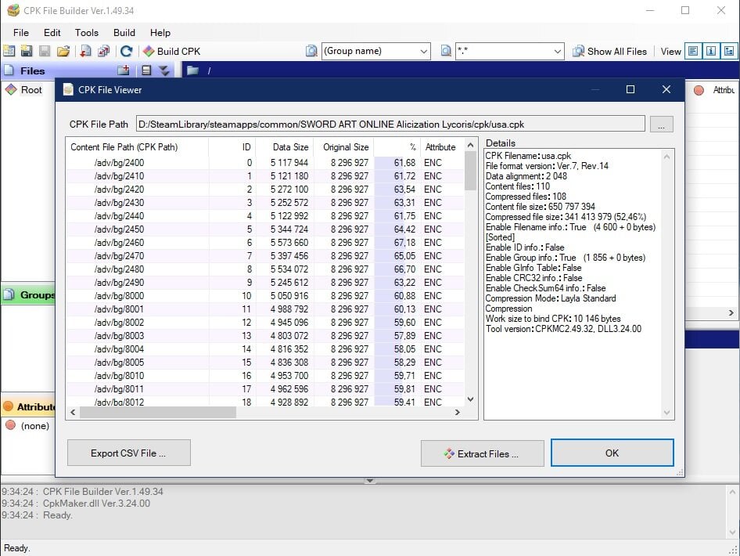Toggle the text list view button
740x556 pixels.
[x=693, y=51]
